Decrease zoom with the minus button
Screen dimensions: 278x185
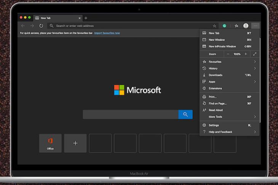[x=228, y=54]
